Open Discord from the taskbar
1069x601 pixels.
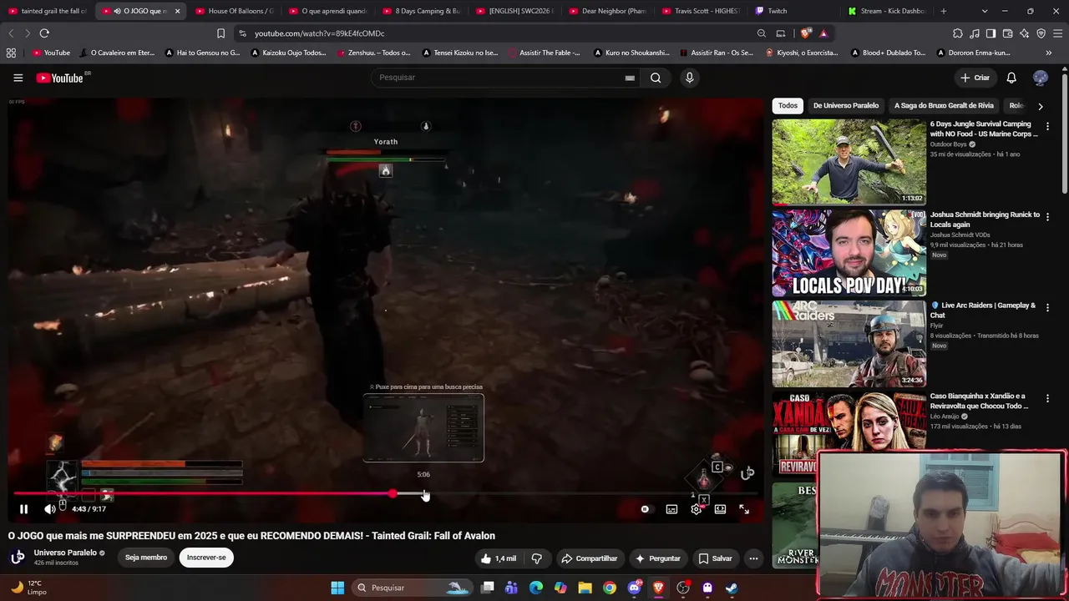[634, 588]
